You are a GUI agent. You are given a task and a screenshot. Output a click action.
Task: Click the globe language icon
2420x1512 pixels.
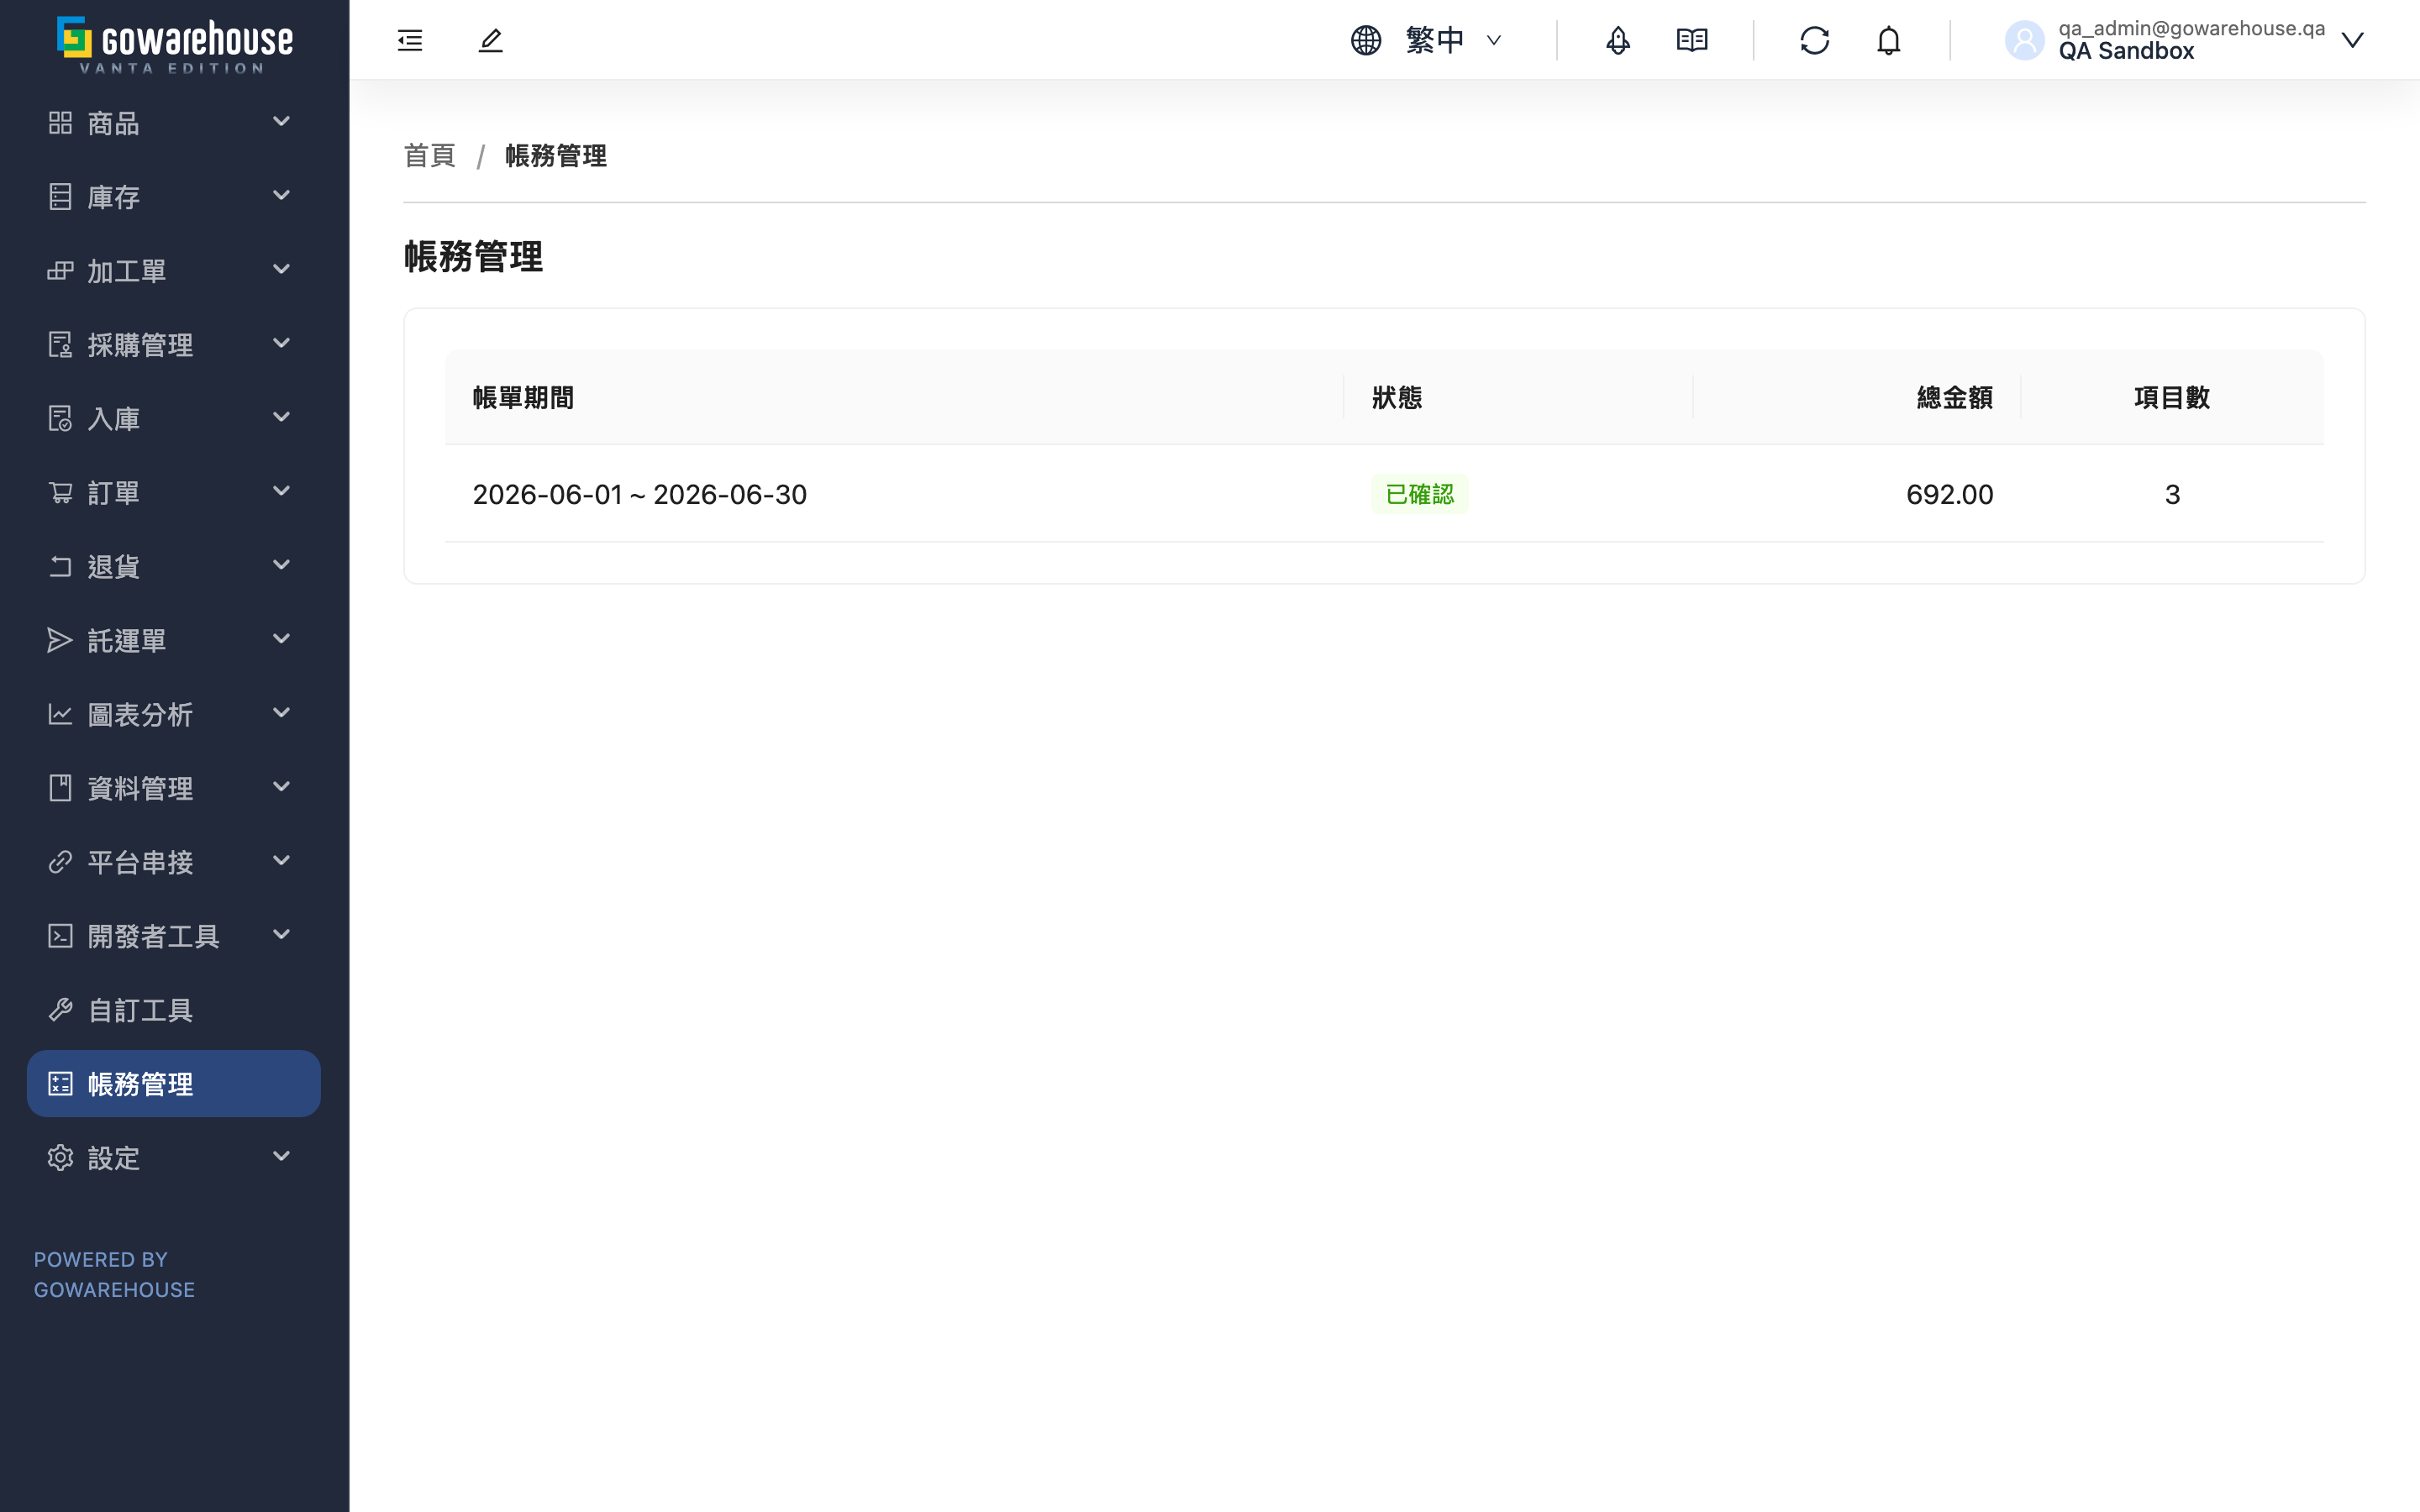(1366, 40)
